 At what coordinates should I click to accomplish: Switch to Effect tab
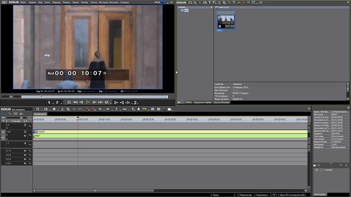pos(189,102)
